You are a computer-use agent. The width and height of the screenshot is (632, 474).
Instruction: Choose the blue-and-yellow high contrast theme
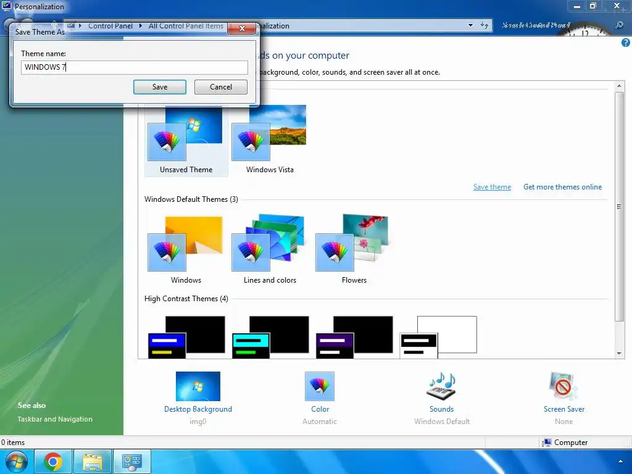pos(186,337)
